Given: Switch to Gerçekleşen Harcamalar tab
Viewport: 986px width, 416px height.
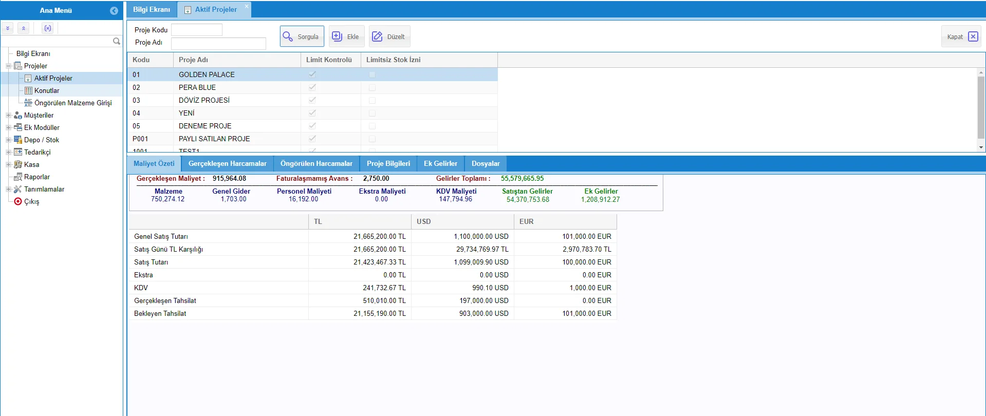Looking at the screenshot, I should [227, 163].
